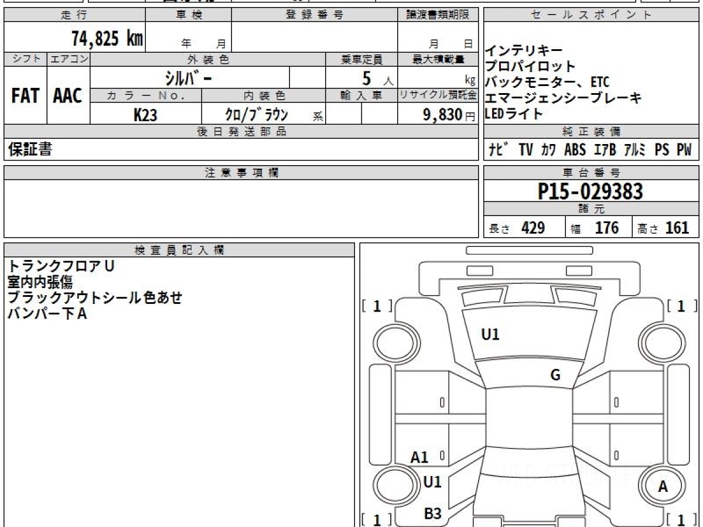Click the K23 color number value
703x527 pixels.
[x=145, y=115]
